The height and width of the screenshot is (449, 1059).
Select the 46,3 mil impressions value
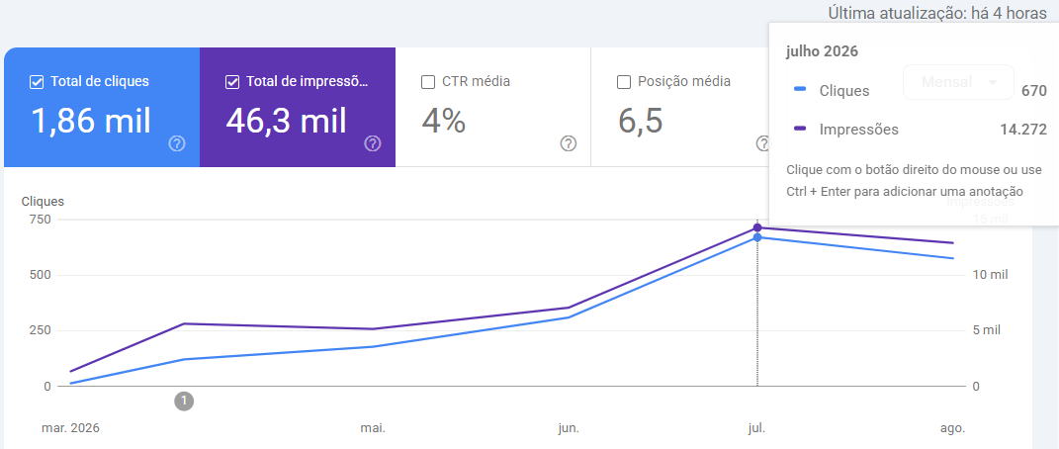pyautogui.click(x=287, y=122)
